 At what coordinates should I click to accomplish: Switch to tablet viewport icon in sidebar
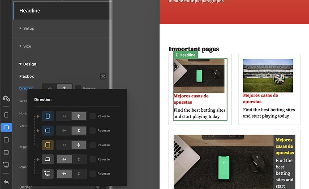pyautogui.click(x=6, y=140)
